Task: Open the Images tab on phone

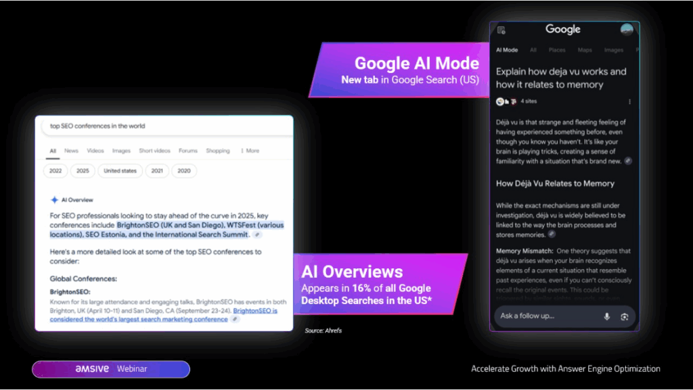Action: (x=614, y=50)
